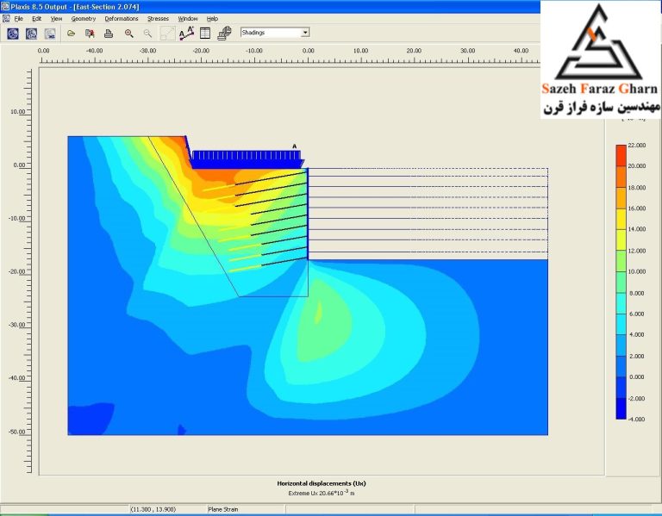Open a project with the folder icon
662x516 pixels.
71,34
